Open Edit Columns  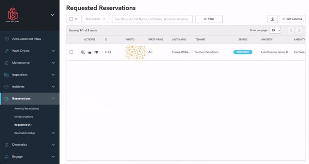(x=292, y=19)
